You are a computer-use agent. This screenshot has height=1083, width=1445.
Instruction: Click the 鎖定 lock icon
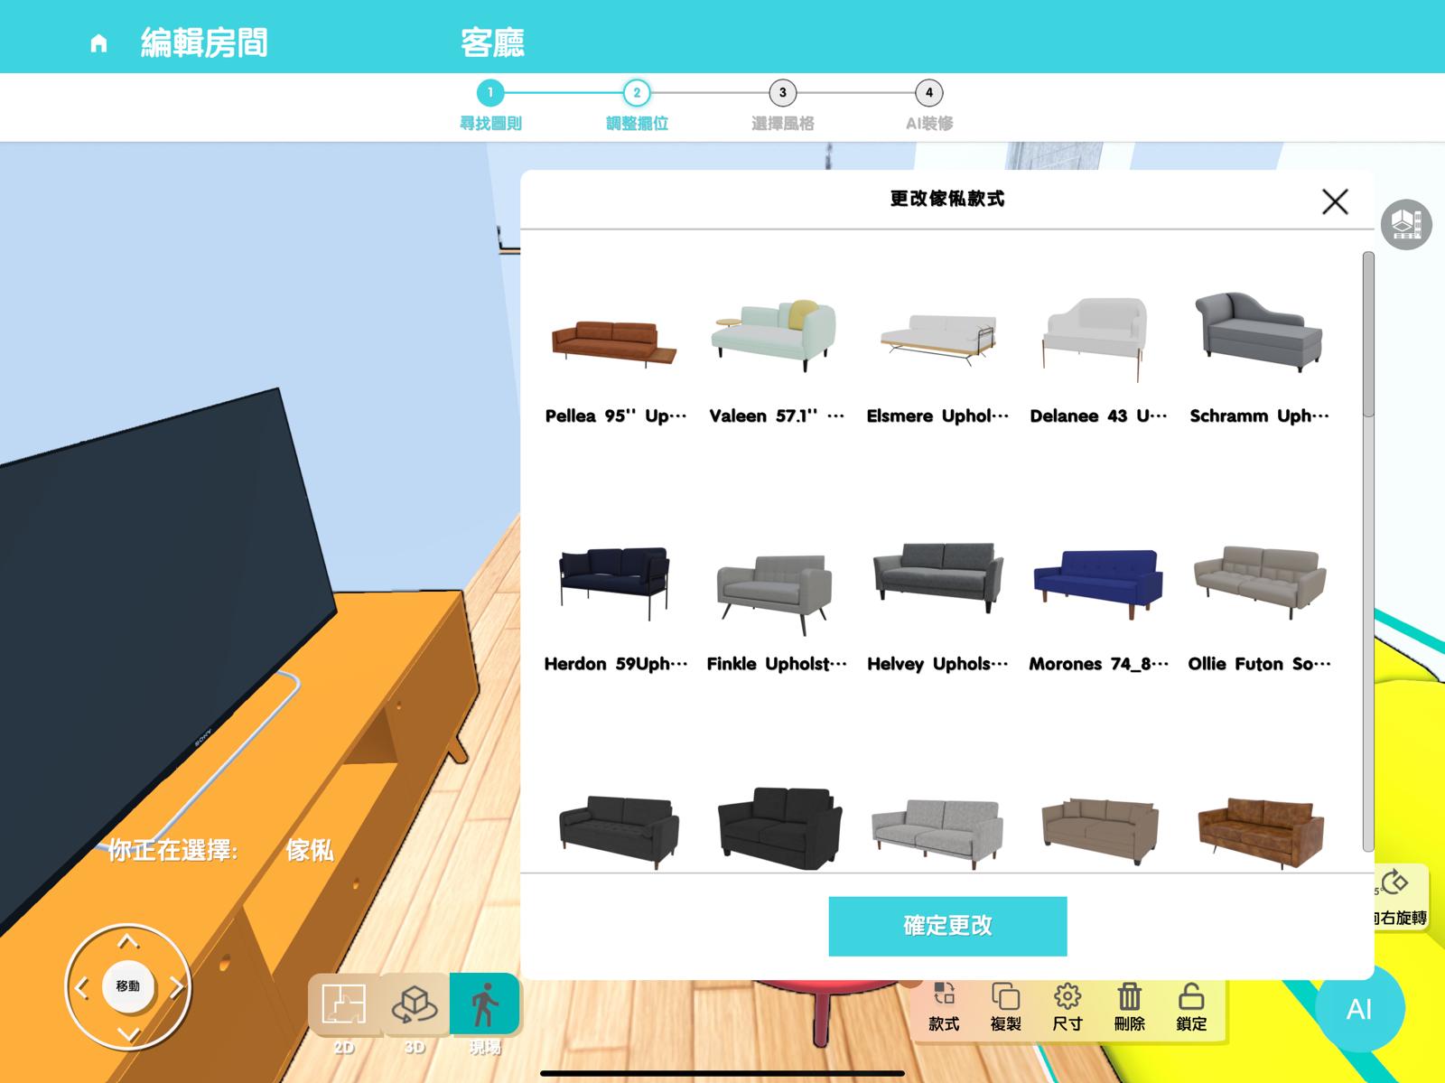click(1192, 1011)
